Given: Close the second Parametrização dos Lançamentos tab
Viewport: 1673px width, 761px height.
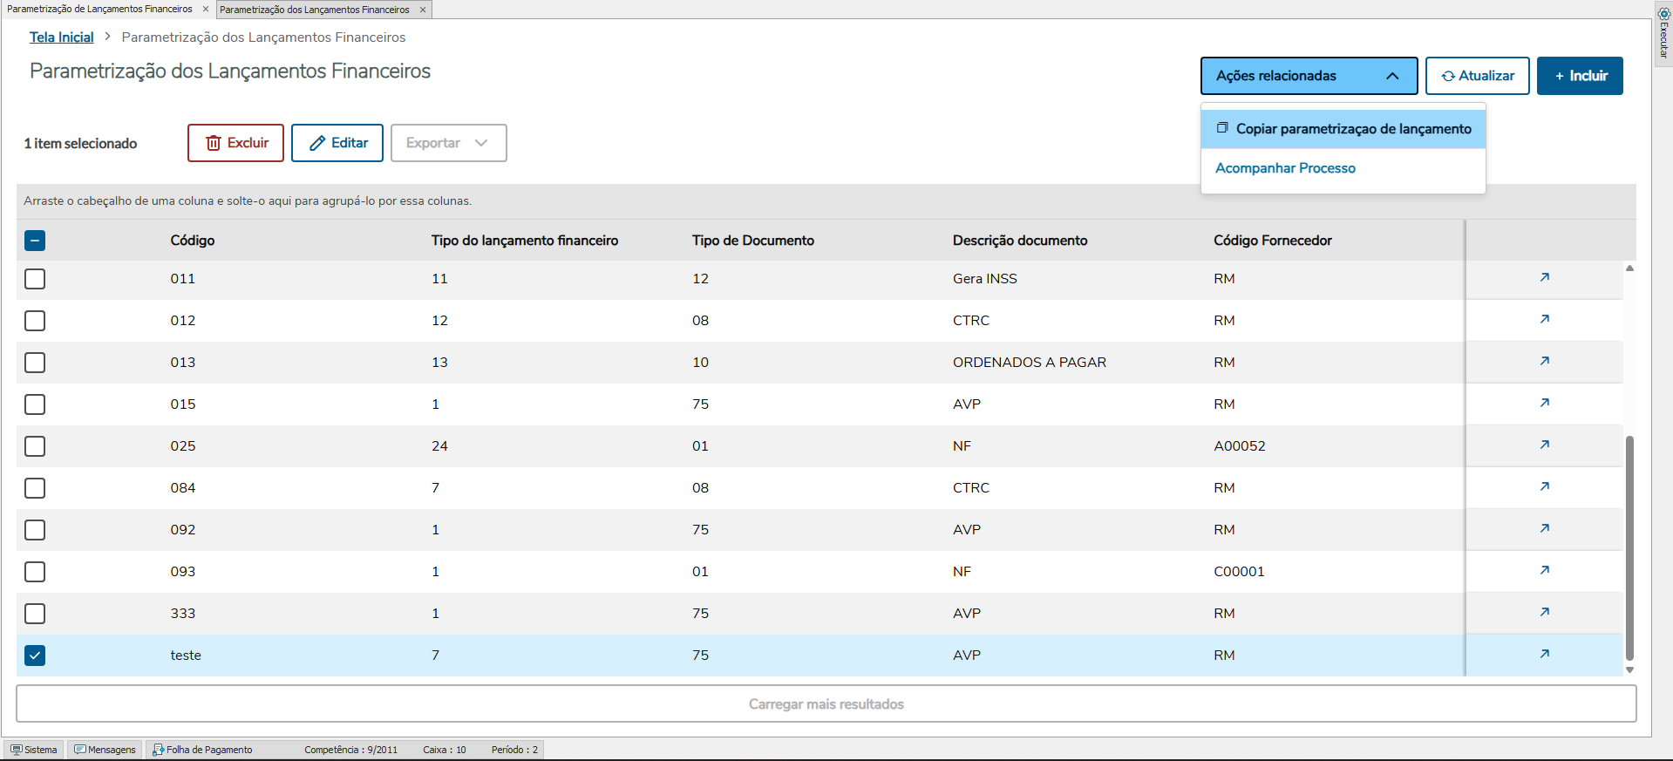Looking at the screenshot, I should click(x=423, y=10).
